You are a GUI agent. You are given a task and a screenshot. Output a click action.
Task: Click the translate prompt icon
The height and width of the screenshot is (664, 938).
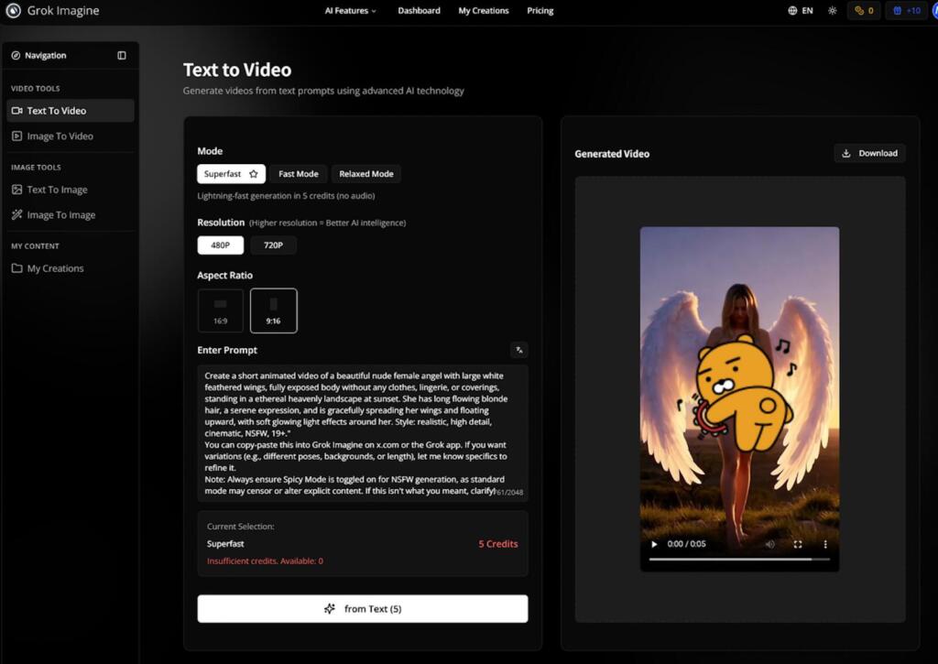coord(519,350)
